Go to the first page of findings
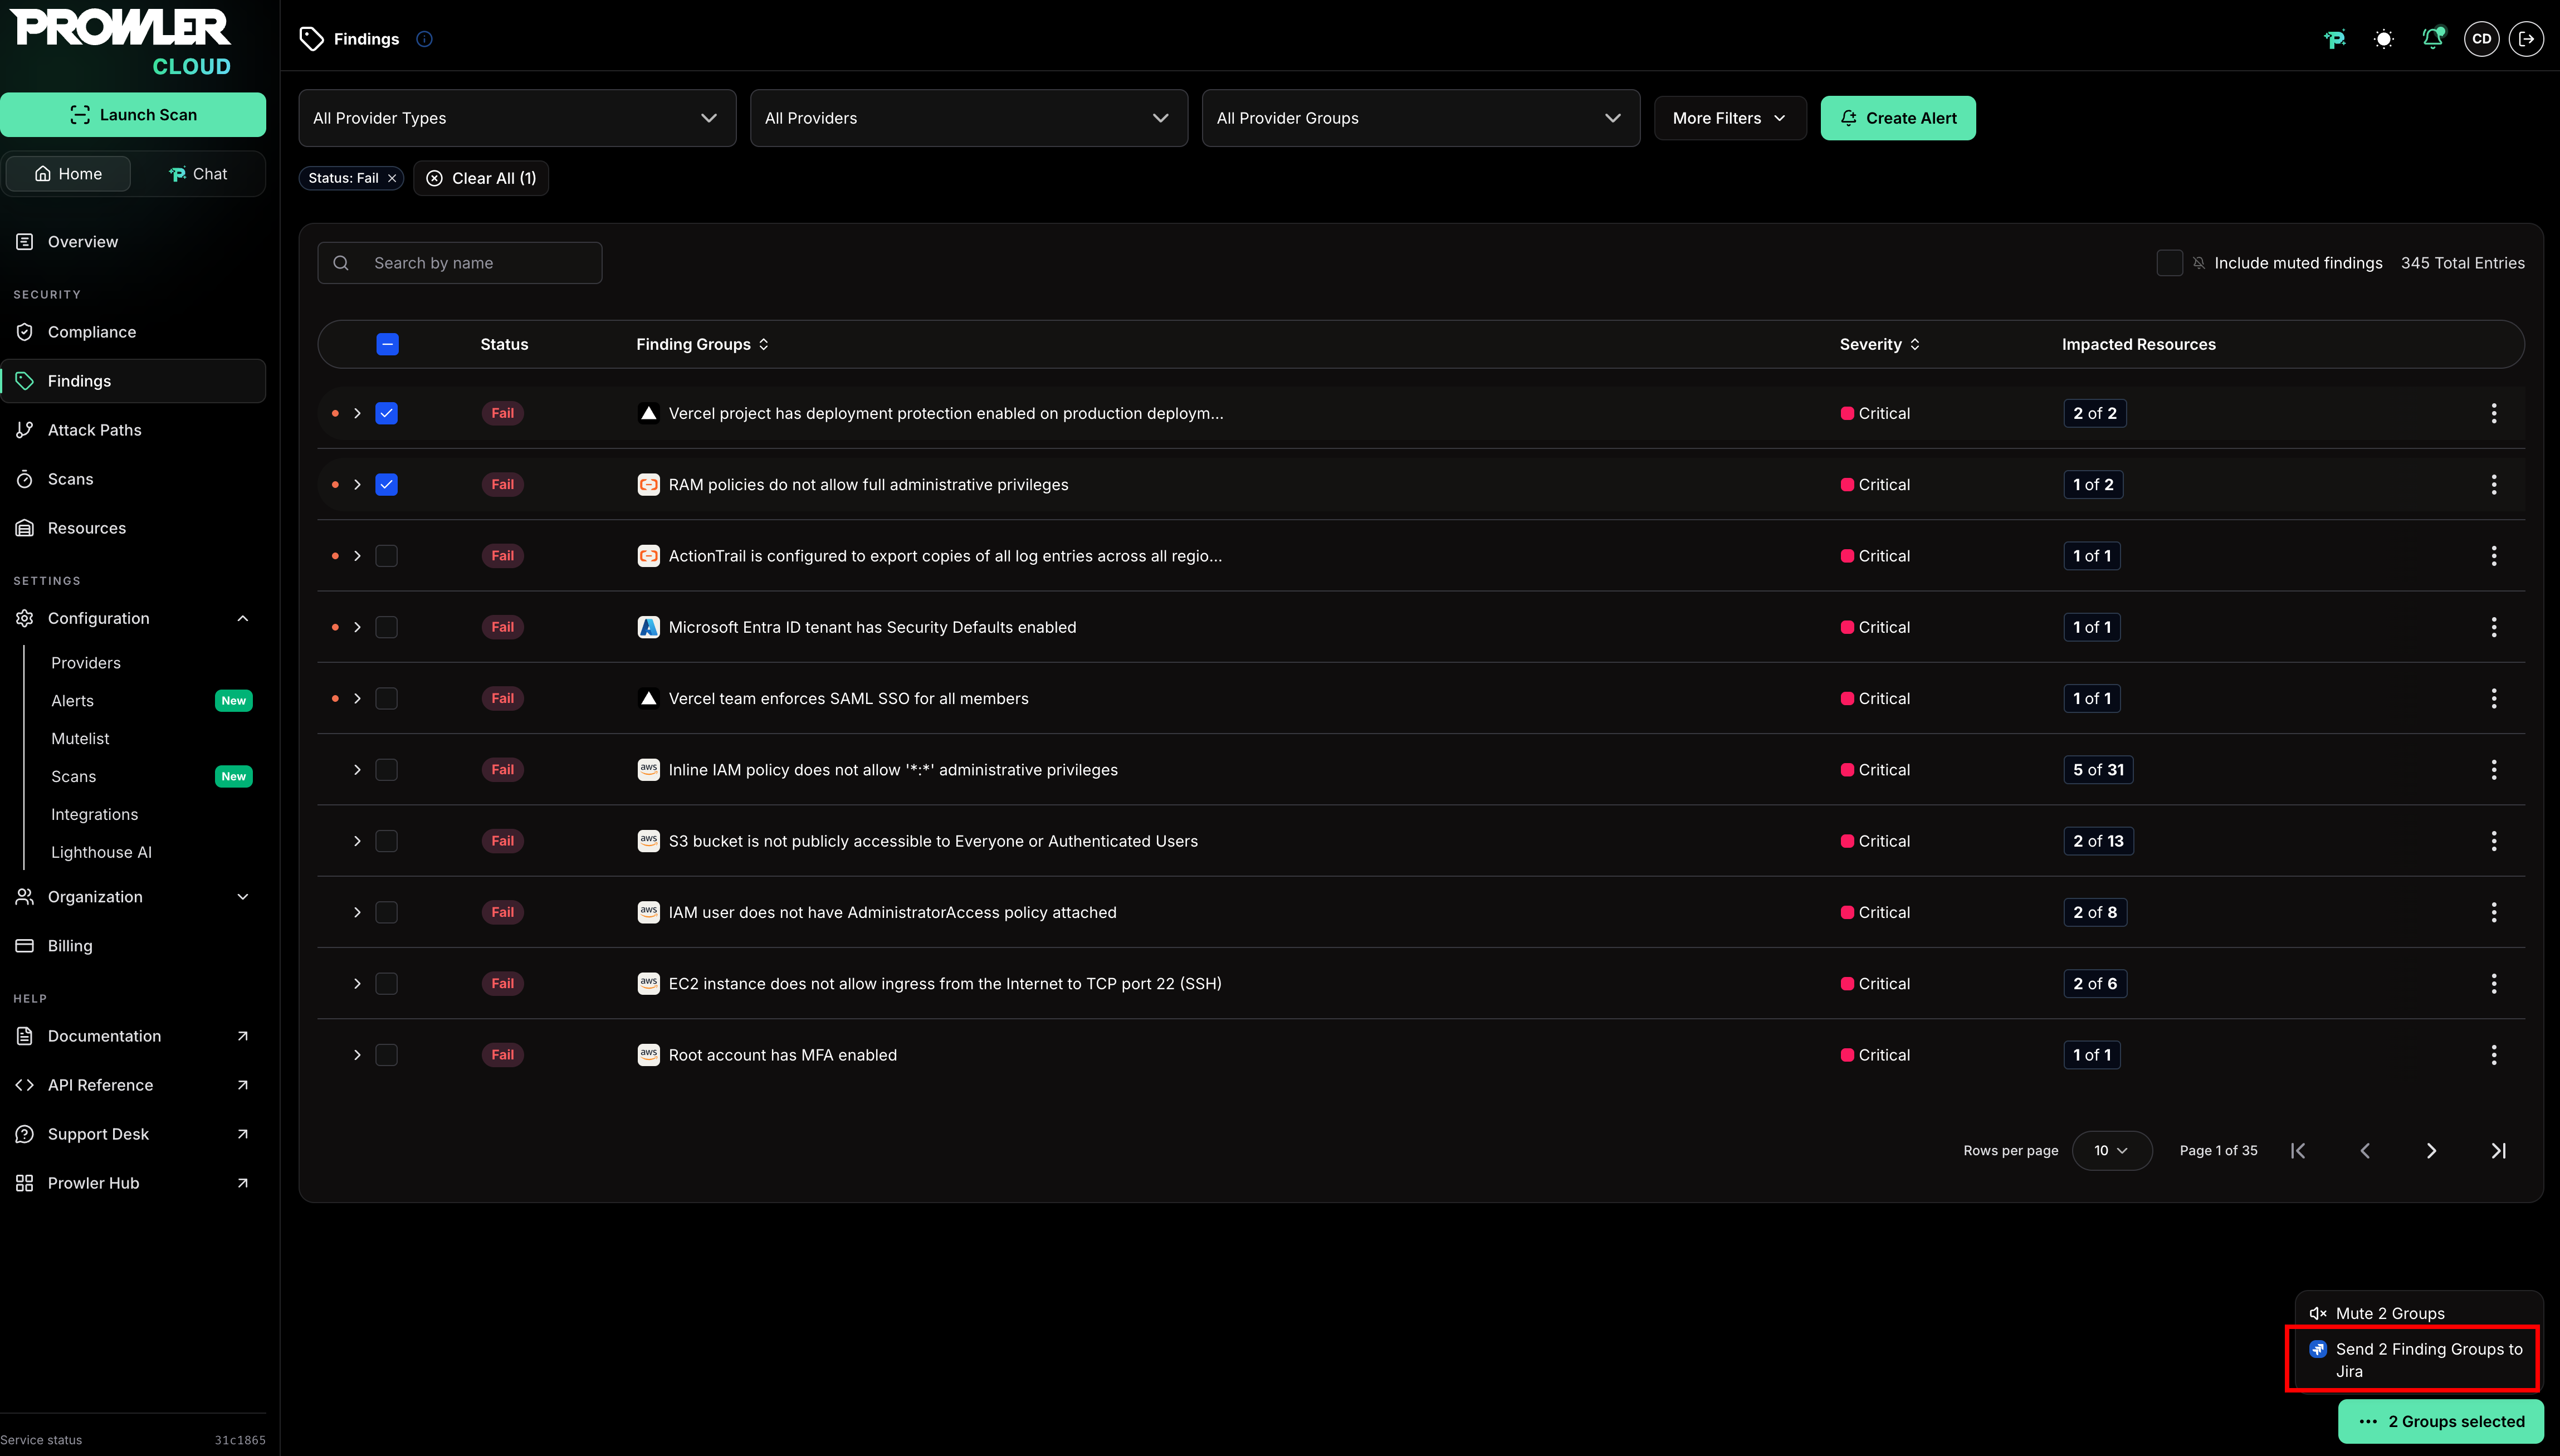 coord(2298,1151)
